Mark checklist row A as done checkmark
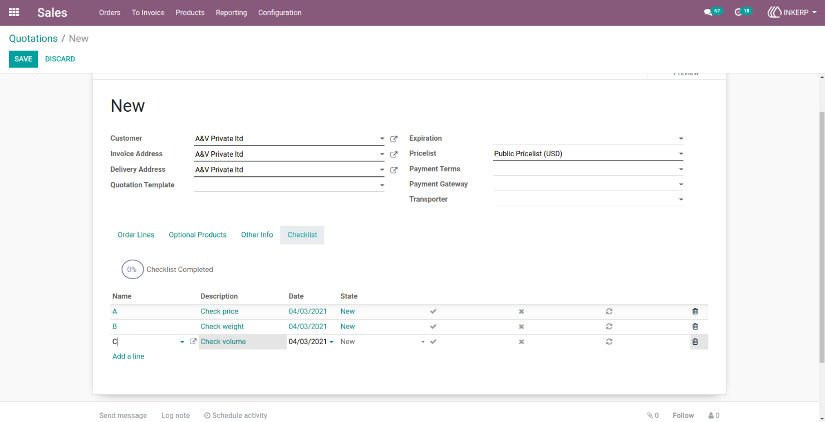 pyautogui.click(x=433, y=311)
